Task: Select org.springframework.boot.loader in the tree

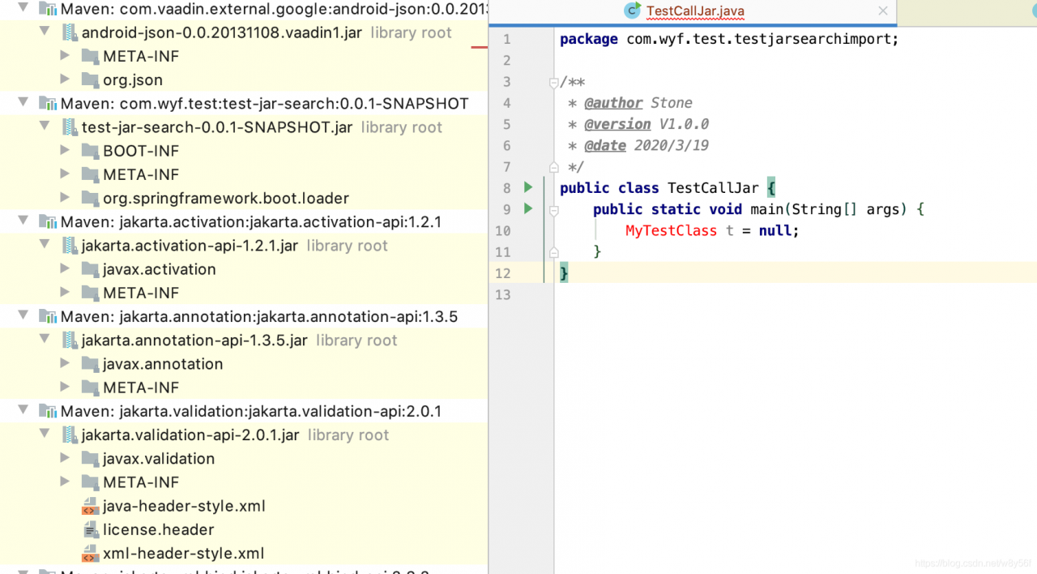Action: coord(225,199)
